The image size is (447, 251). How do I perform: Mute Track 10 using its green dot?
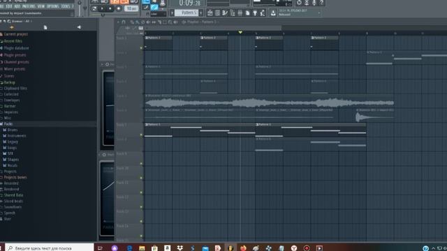[141, 178]
